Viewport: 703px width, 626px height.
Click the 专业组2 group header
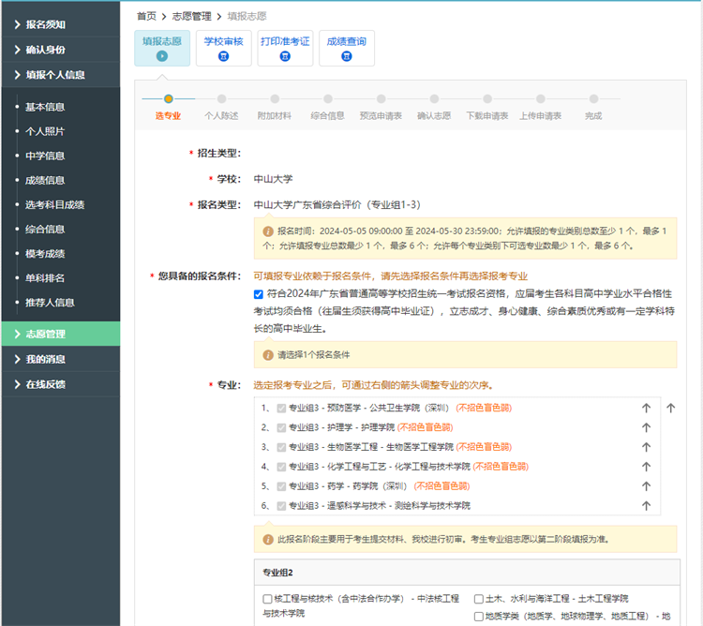point(467,573)
